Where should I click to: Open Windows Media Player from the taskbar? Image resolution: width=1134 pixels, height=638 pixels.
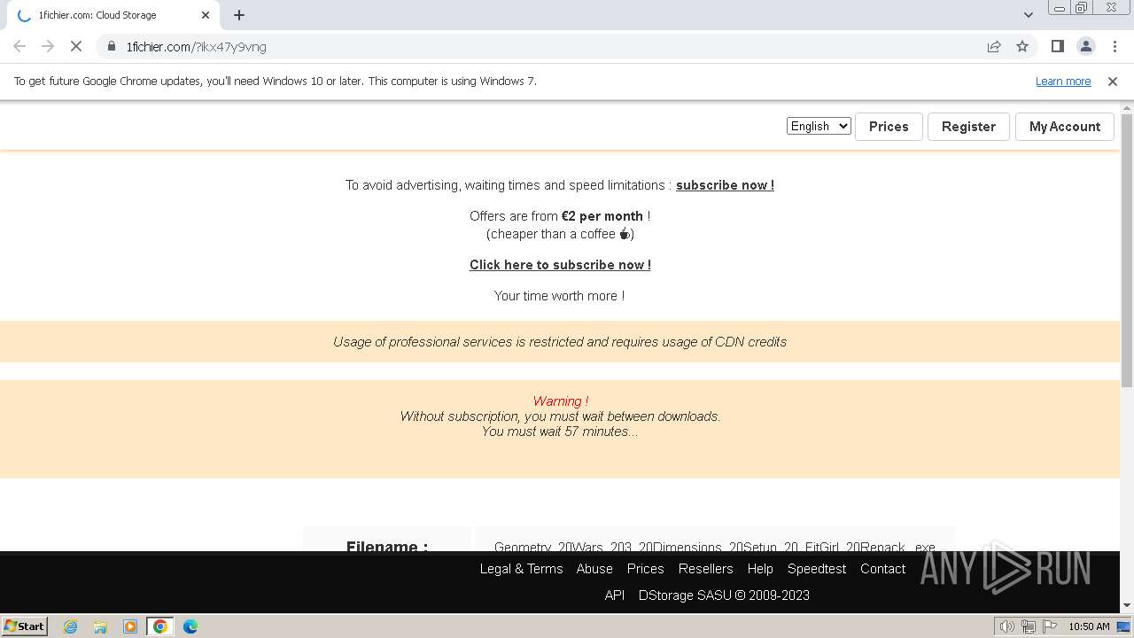click(x=130, y=626)
